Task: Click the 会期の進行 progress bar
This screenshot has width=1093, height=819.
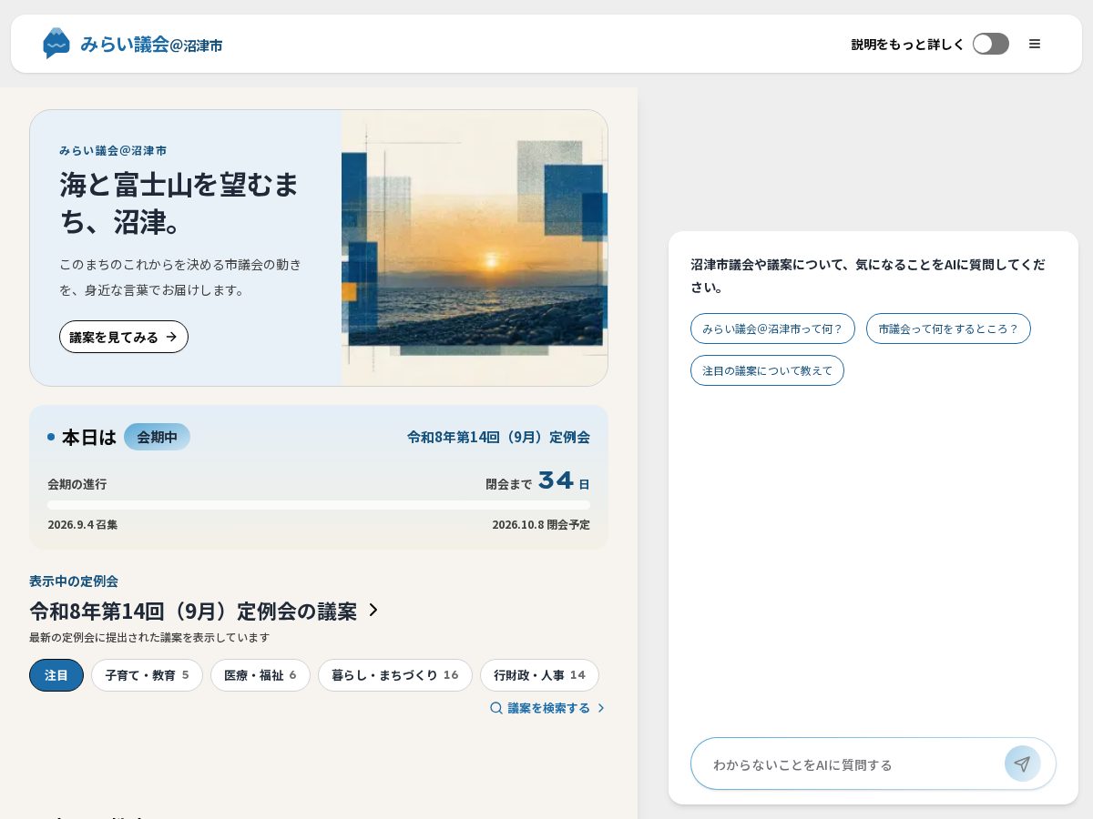Action: pos(319,505)
